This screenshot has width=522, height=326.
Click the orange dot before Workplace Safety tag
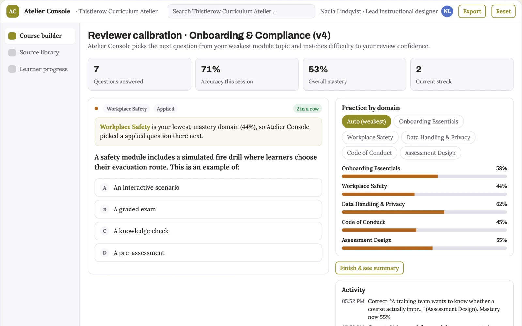click(x=96, y=109)
